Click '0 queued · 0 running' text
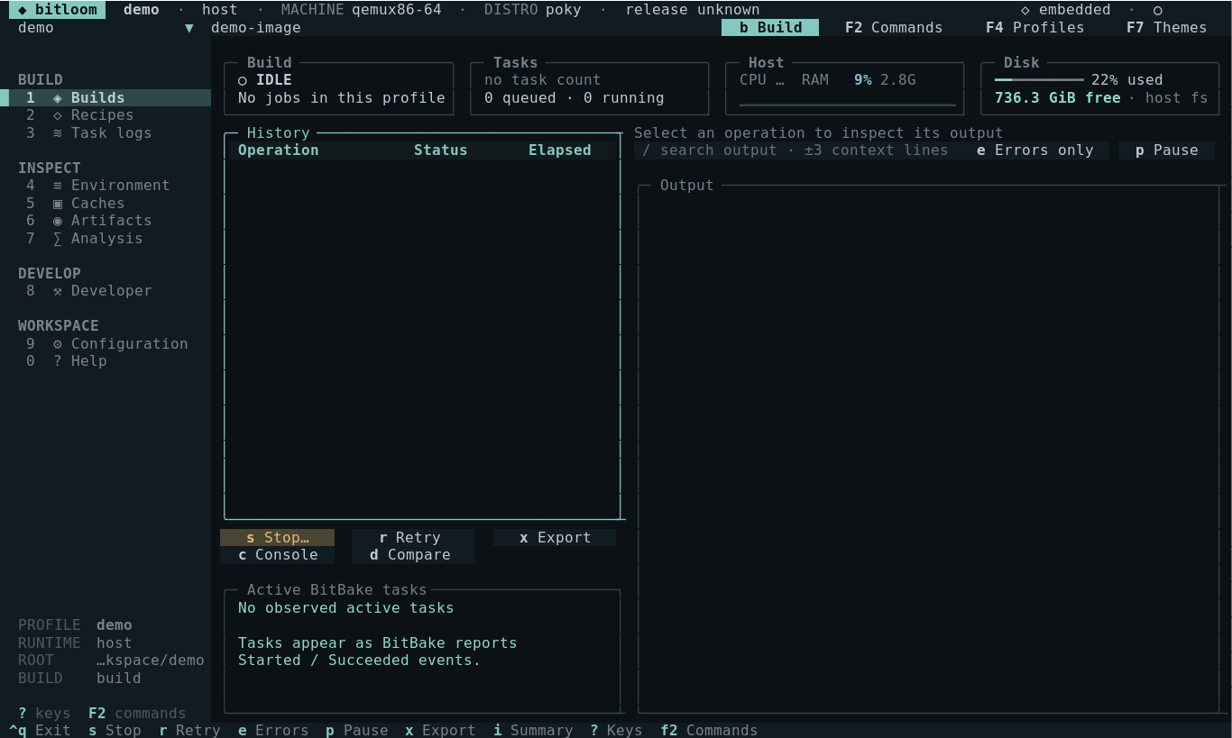This screenshot has width=1232, height=738. [x=574, y=98]
